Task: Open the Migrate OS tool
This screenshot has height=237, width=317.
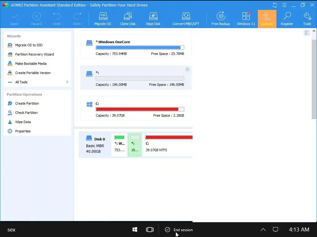Action: [103, 19]
